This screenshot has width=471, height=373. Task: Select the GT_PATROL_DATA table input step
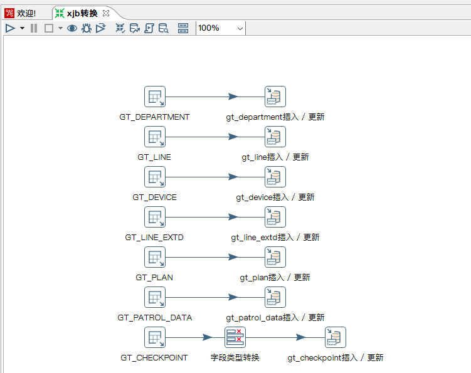(155, 297)
